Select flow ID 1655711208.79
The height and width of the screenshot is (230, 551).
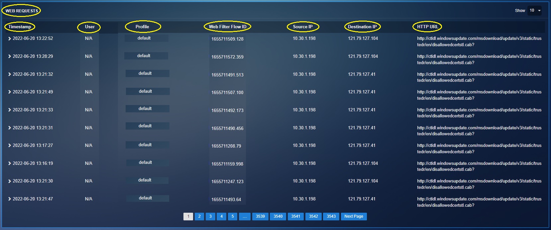[226, 146]
